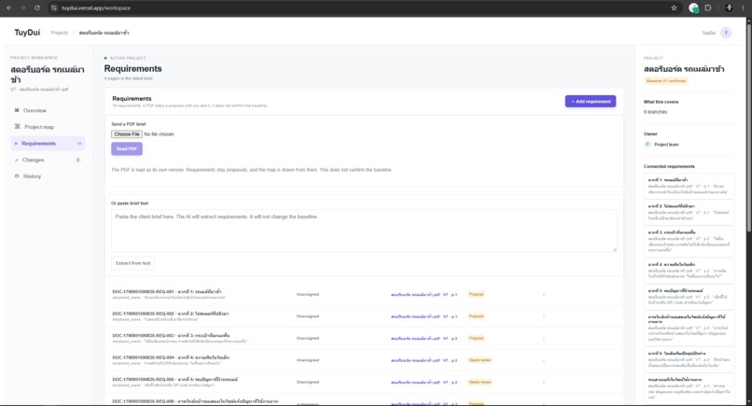Open the History section
752x406 pixels.
pyautogui.click(x=48, y=176)
